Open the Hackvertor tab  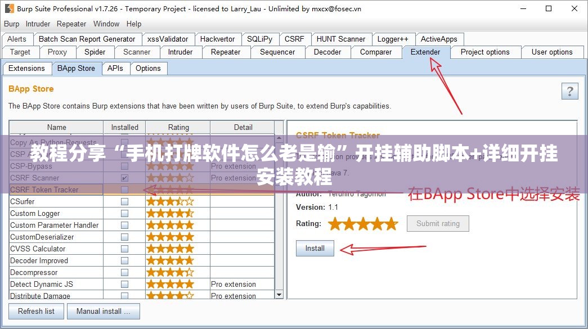pos(218,39)
